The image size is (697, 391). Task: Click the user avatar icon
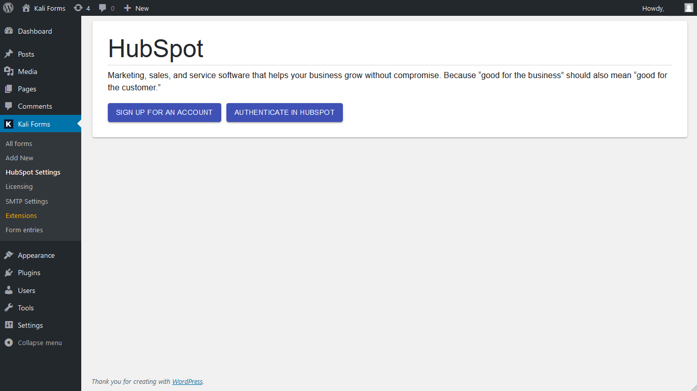pyautogui.click(x=689, y=8)
